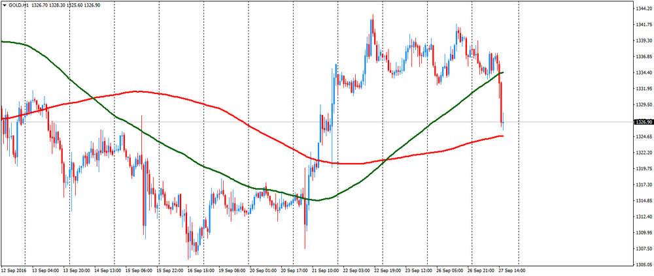The width and height of the screenshot is (654, 276).
Task: Click the small triangle before GOLD,H1
Action: pyautogui.click(x=5, y=5)
